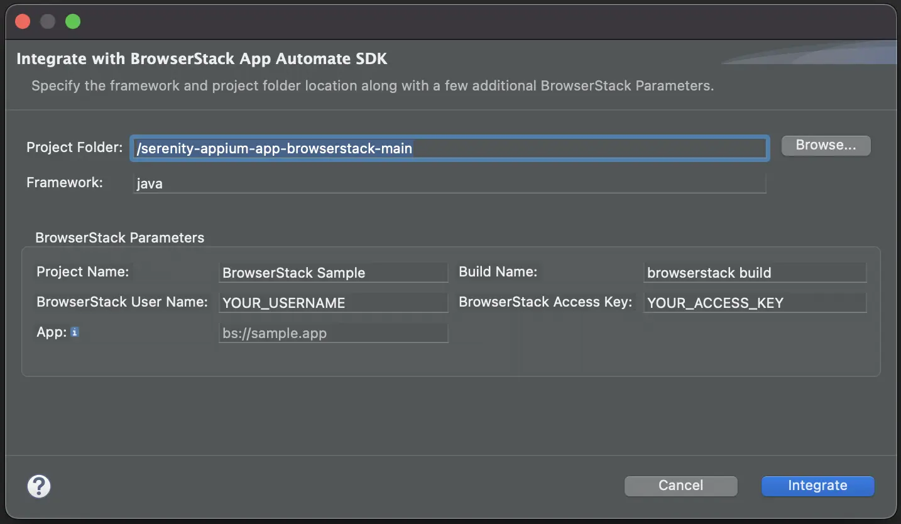Click the green zoom window button
Viewport: 901px width, 524px height.
73,21
